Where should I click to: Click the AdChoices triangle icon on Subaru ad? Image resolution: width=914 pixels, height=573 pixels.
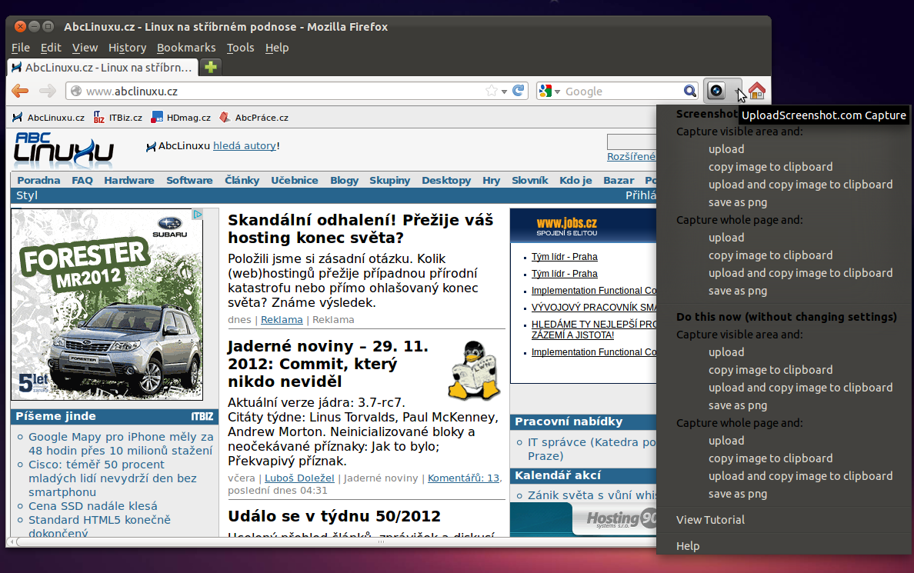point(198,215)
